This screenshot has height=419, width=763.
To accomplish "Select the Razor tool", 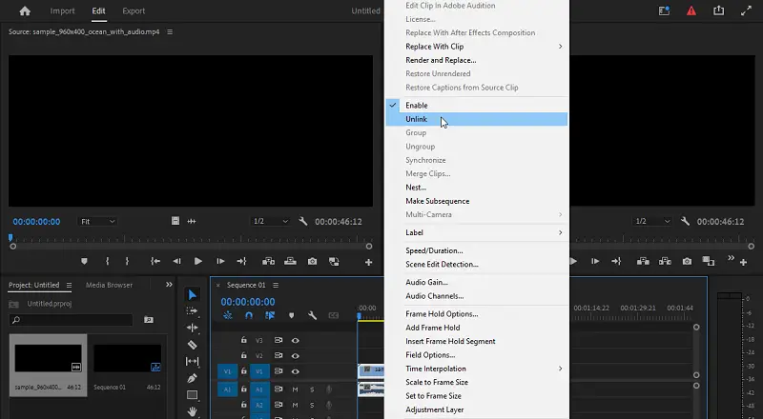I will [193, 345].
